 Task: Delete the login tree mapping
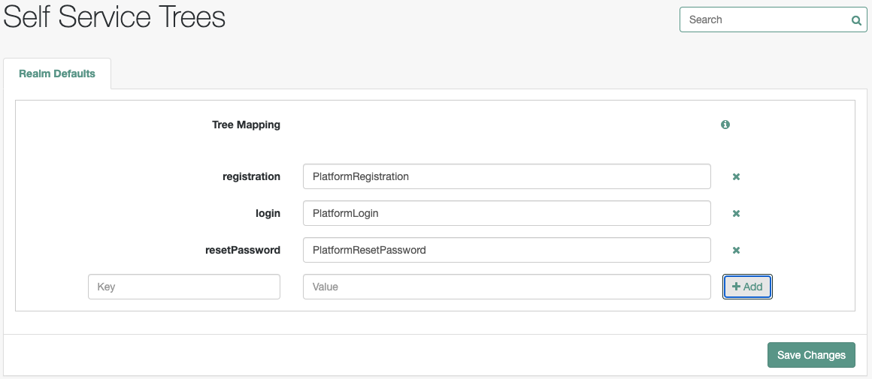(736, 214)
